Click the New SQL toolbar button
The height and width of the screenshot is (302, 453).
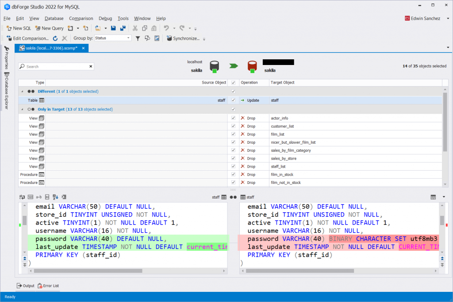click(x=19, y=28)
